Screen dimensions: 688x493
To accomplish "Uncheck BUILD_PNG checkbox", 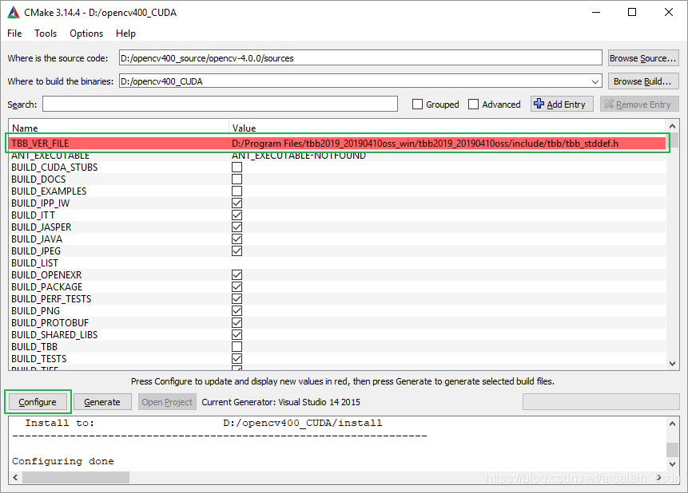I will tap(237, 310).
